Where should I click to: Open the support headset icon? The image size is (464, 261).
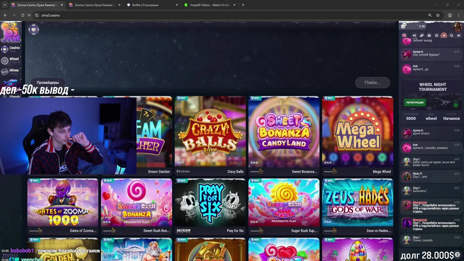point(451,36)
